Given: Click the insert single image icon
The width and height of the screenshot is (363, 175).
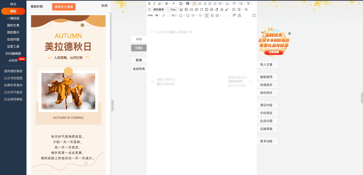Looking at the screenshot, I should [x=191, y=9].
